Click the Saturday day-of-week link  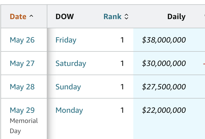pyautogui.click(x=71, y=63)
